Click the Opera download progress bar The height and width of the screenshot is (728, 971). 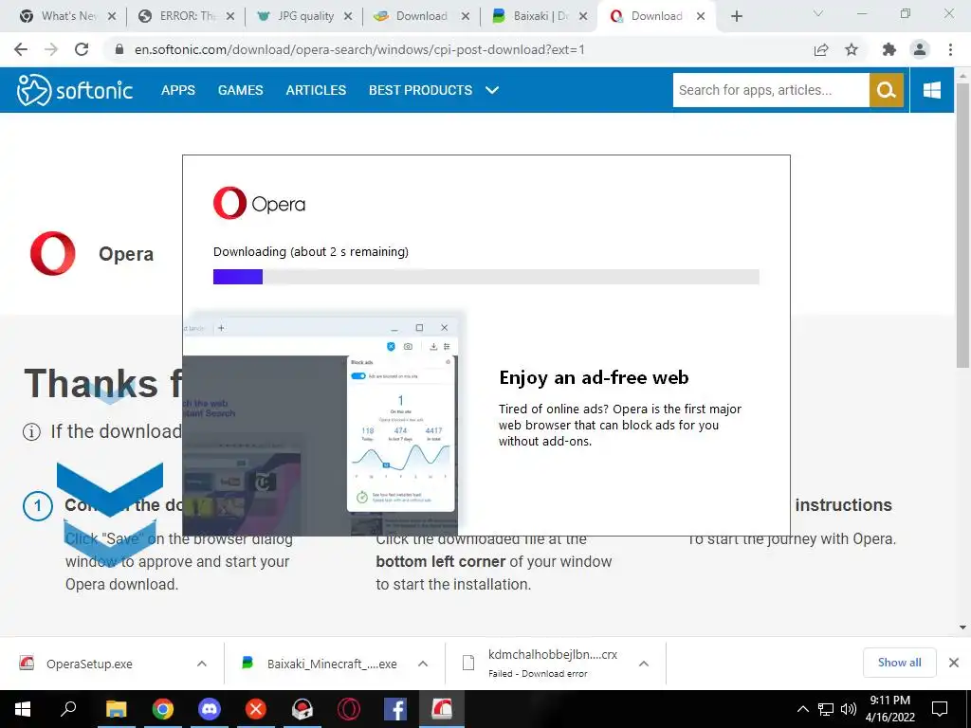pyautogui.click(x=486, y=277)
